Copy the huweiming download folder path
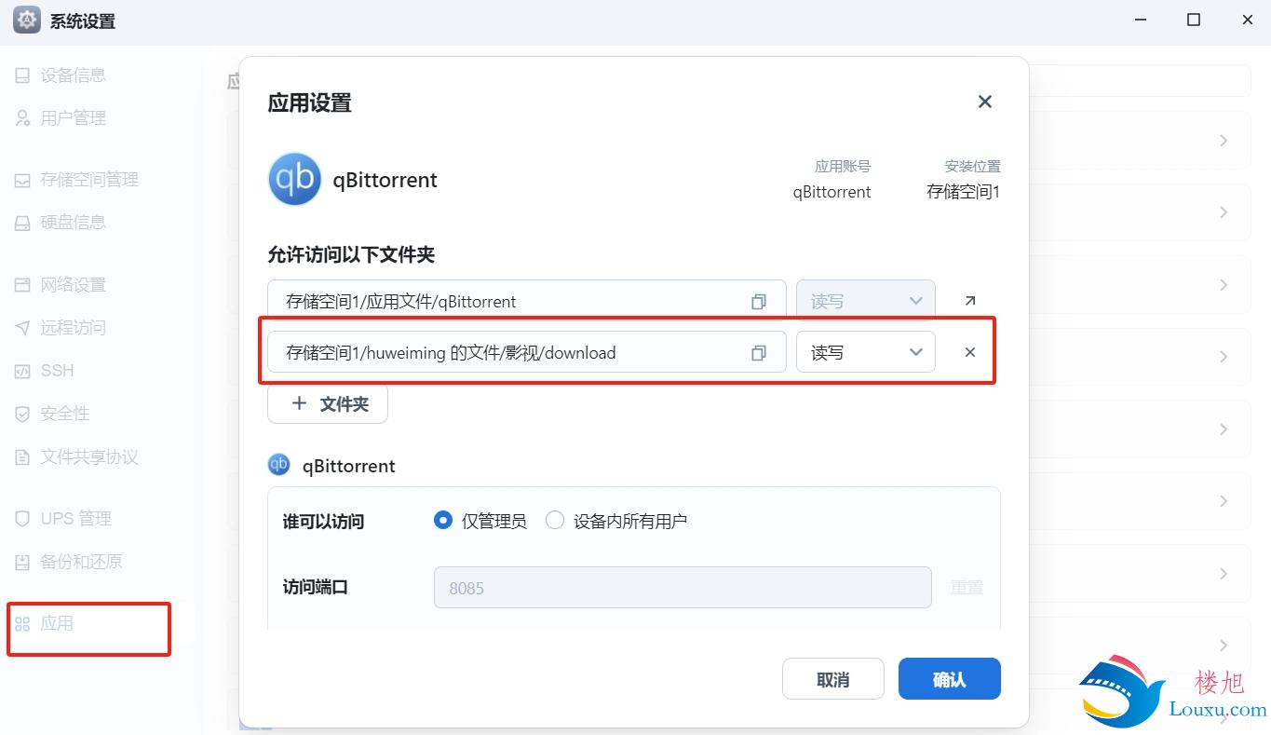Image resolution: width=1271 pixels, height=735 pixels. point(759,353)
